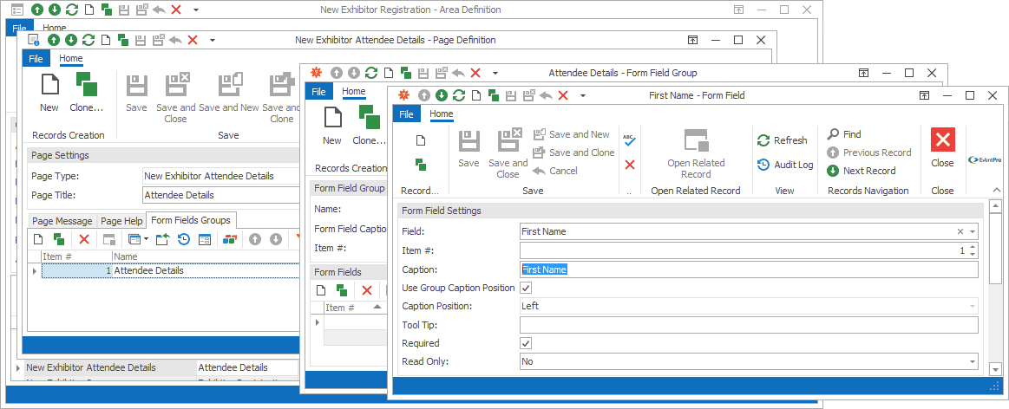The image size is (1009, 409).
Task: Open quick access dropdown in Page Definition title bar
Action: [212, 40]
